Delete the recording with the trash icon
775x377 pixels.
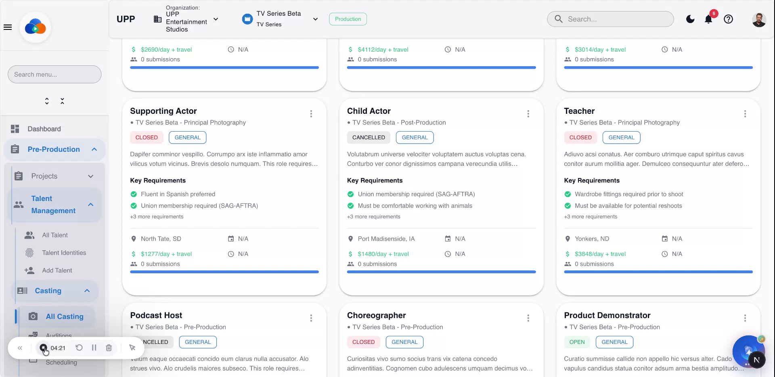click(109, 348)
